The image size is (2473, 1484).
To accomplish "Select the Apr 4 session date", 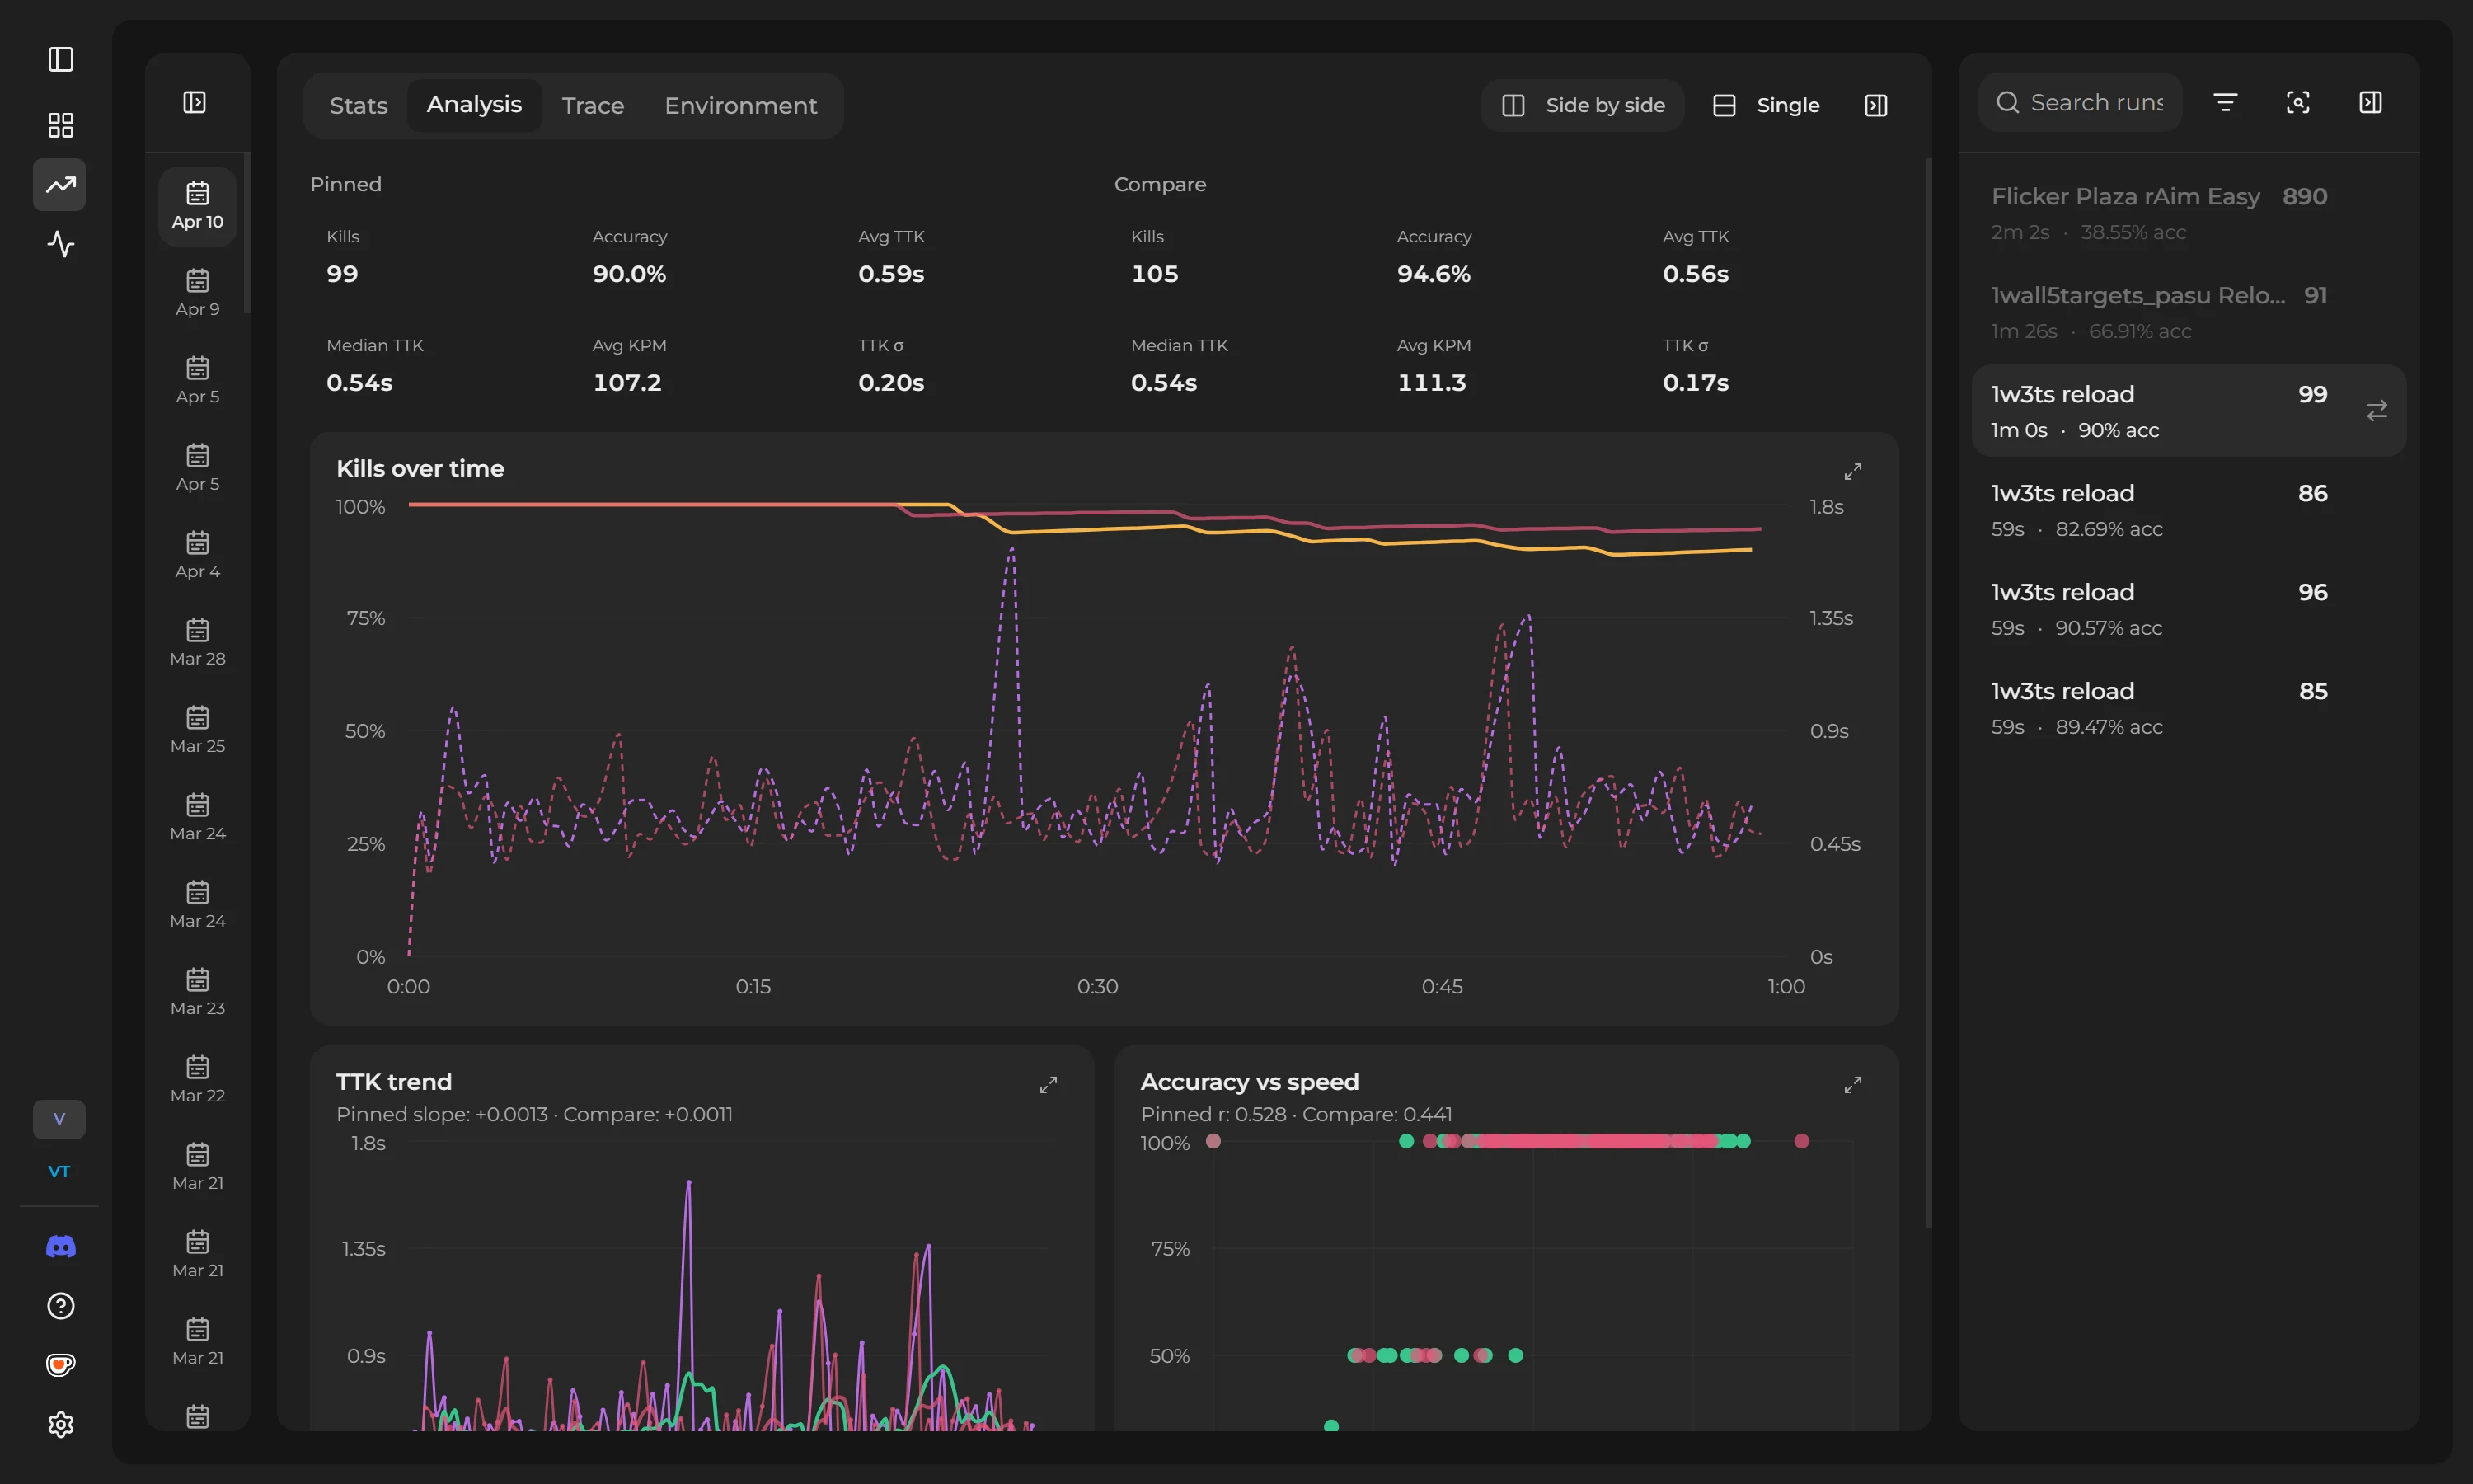I will [x=197, y=555].
